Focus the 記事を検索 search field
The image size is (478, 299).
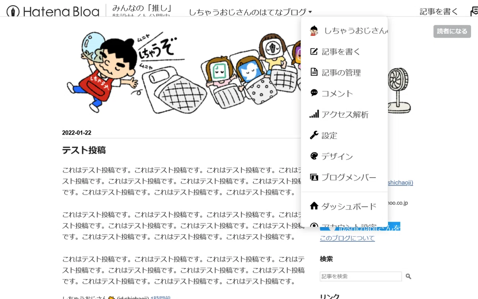coord(360,276)
